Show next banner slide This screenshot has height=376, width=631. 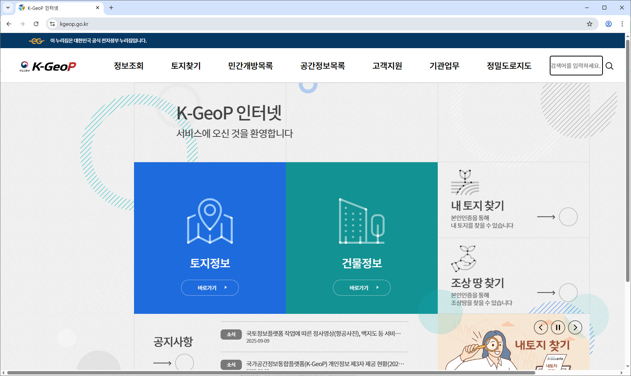coord(575,327)
